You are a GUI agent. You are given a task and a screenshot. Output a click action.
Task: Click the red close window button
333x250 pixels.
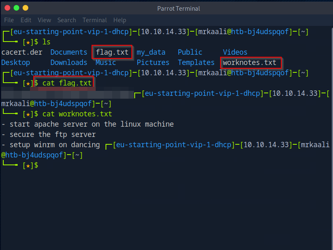7,8
